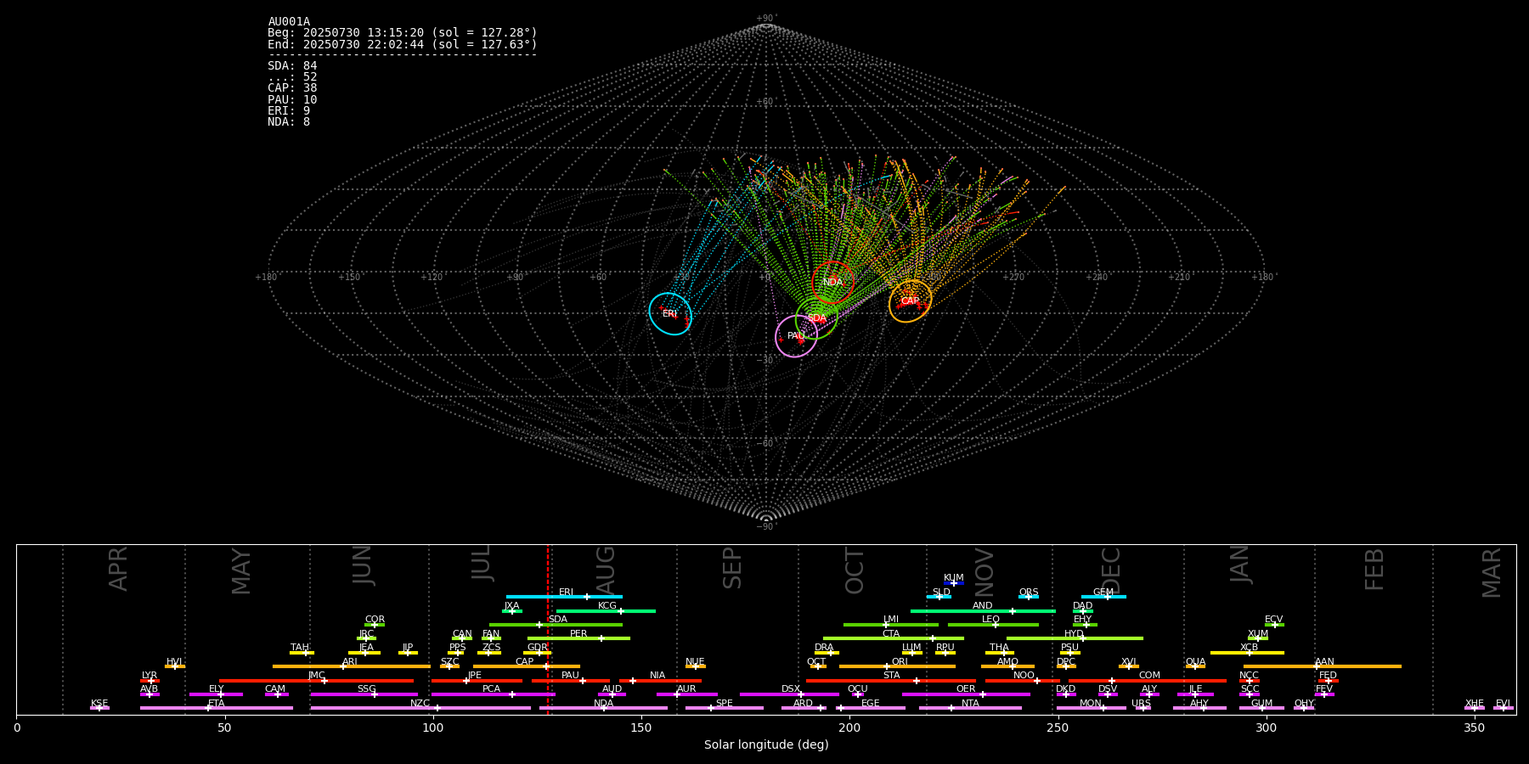
Task: Click the orange AAN activity bar
Action: 1323,666
